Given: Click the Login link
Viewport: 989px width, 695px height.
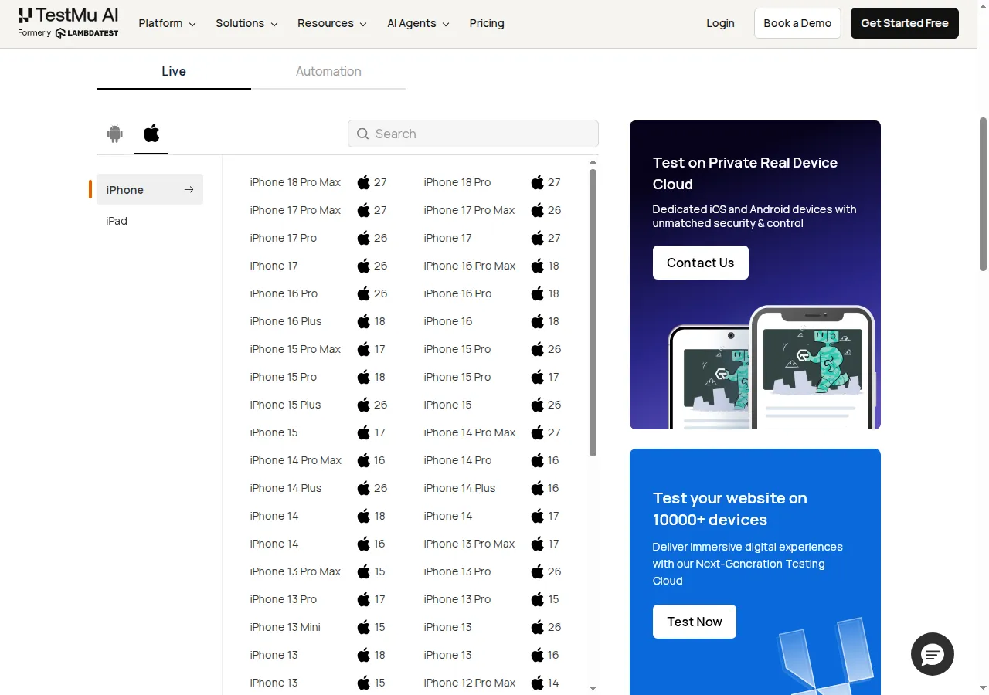Looking at the screenshot, I should (720, 23).
